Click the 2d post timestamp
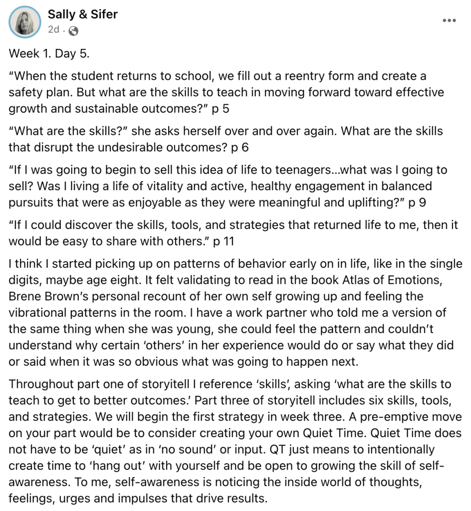471x511 pixels. [x=53, y=30]
